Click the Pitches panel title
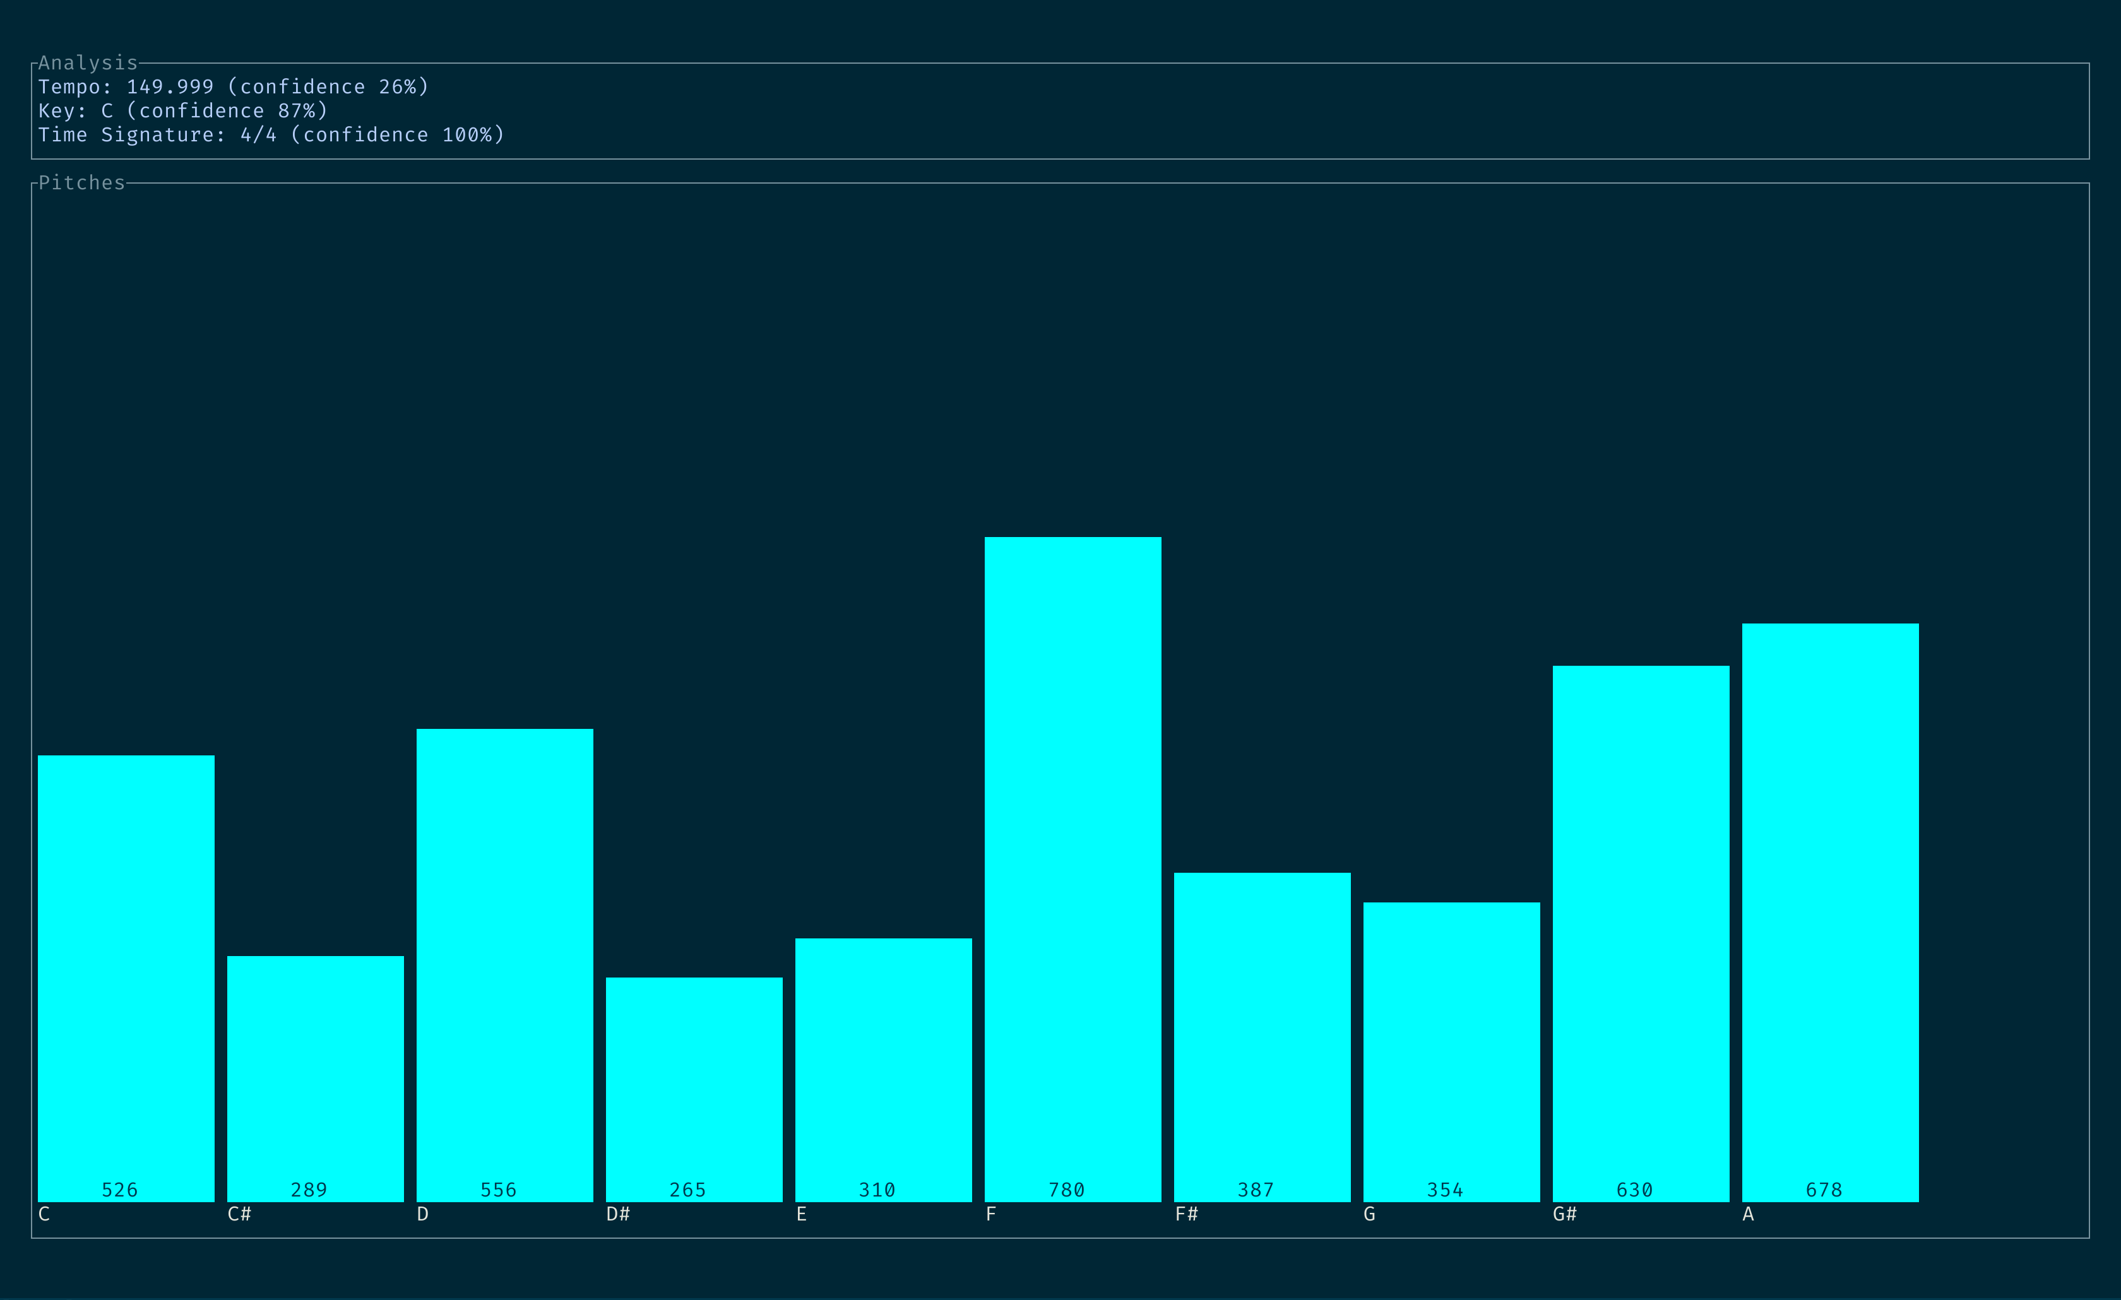 click(x=83, y=182)
